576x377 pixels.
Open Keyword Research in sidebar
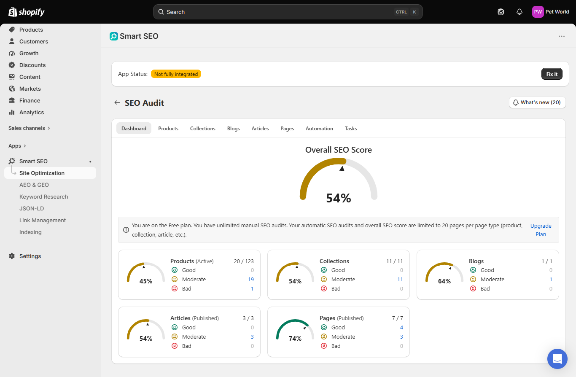click(44, 197)
